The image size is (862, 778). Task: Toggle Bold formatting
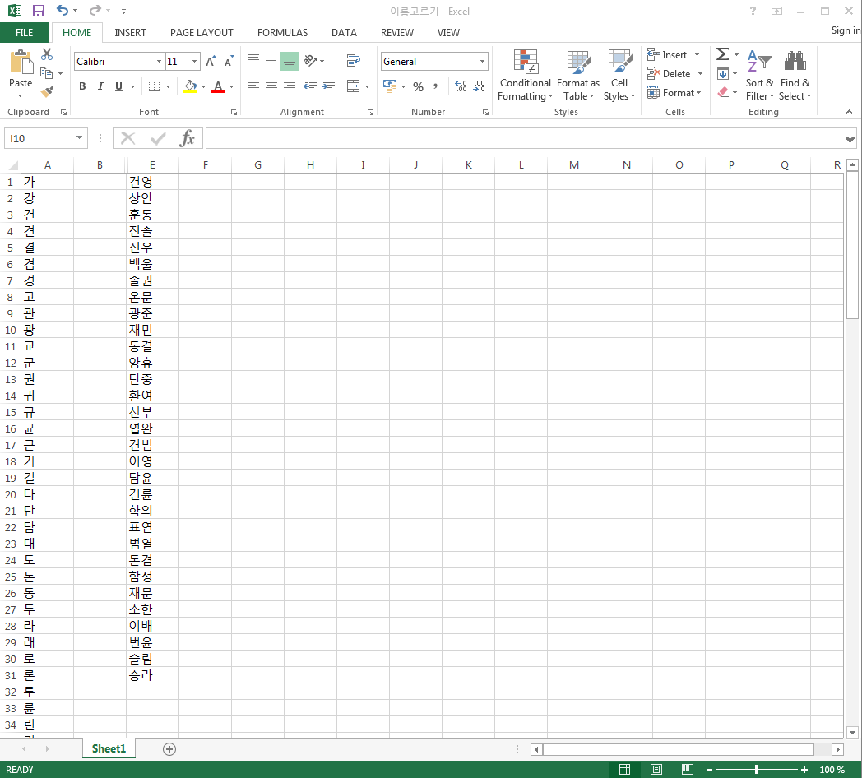click(x=82, y=86)
